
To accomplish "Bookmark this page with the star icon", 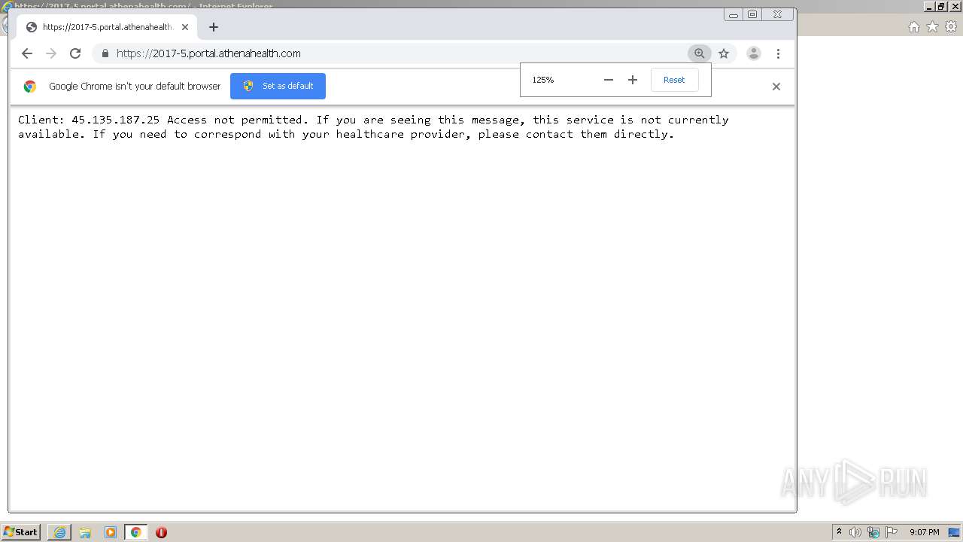I will (x=724, y=53).
